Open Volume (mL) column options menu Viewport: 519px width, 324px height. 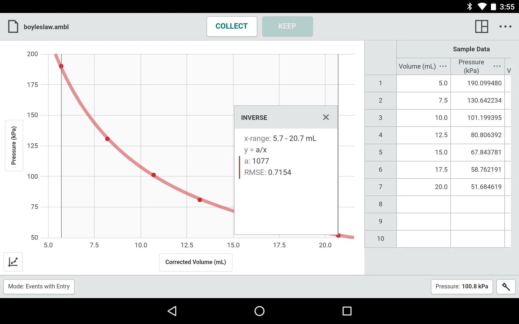click(443, 66)
